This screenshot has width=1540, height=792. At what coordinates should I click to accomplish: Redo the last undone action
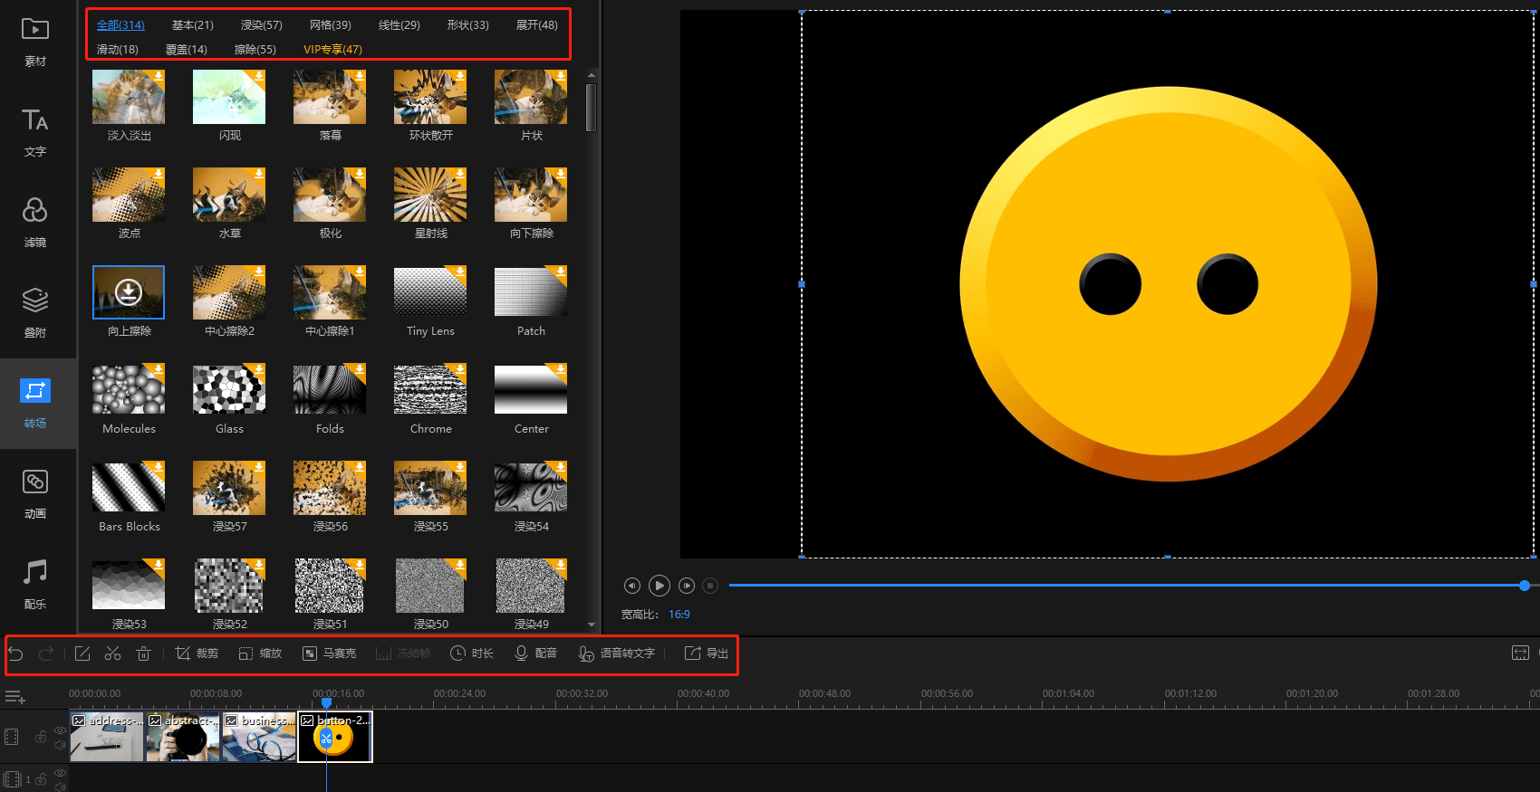click(x=46, y=654)
